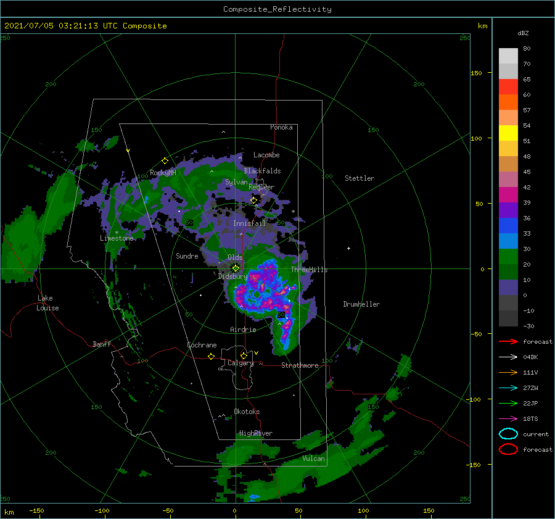Screen dimensions: 555x519
Task: Click the dBZ legend heading
Action: point(523,33)
